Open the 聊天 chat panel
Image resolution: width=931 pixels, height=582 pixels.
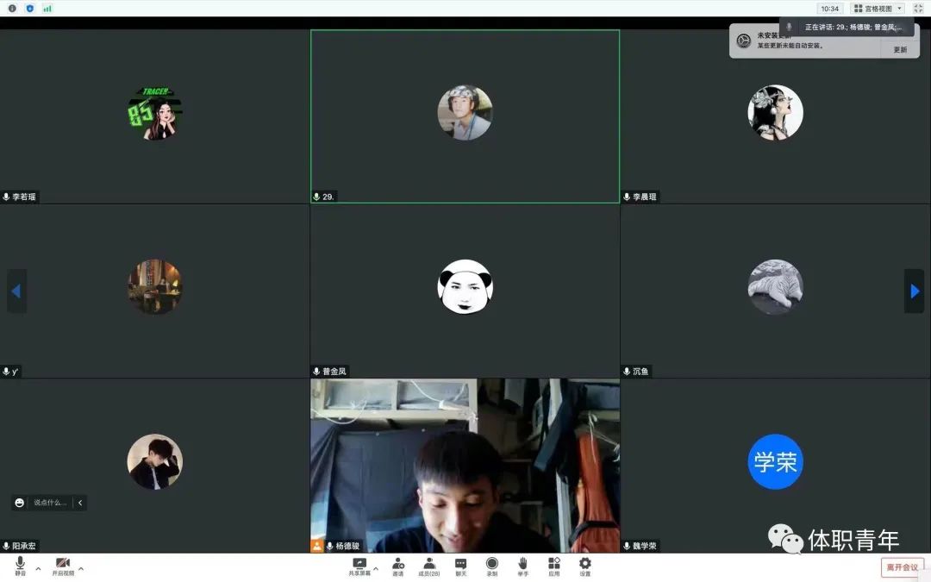[460, 566]
